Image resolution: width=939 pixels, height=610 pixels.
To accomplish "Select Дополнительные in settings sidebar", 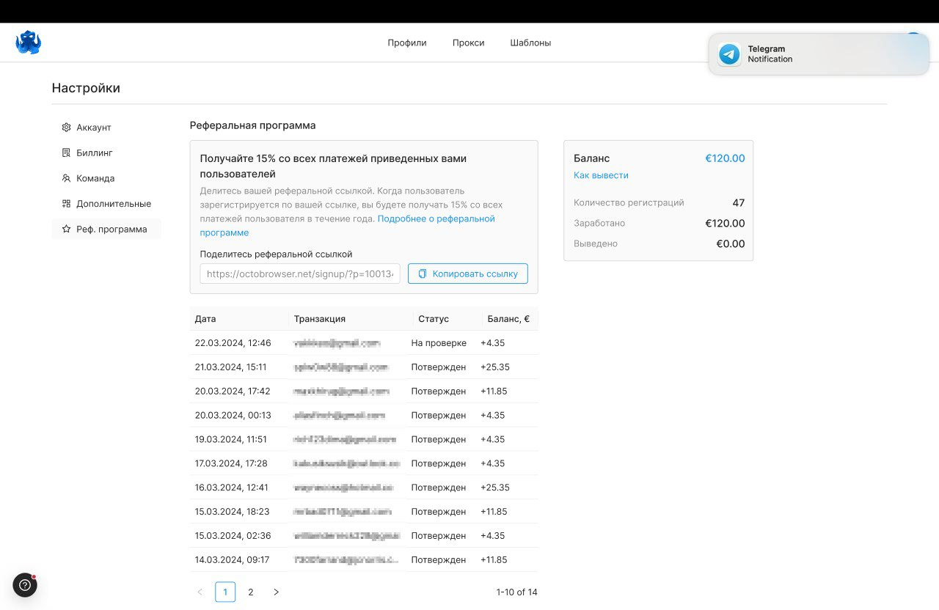I will pyautogui.click(x=106, y=204).
